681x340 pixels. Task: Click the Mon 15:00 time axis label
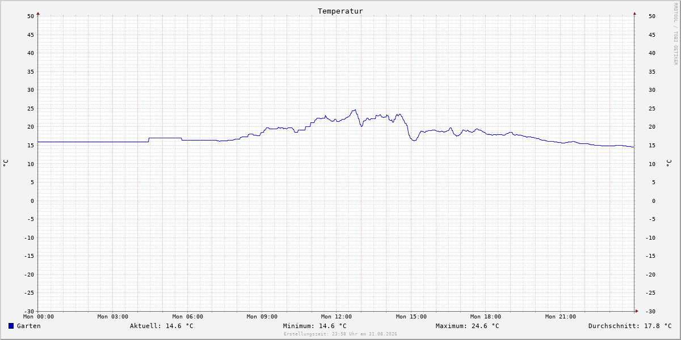coord(411,317)
